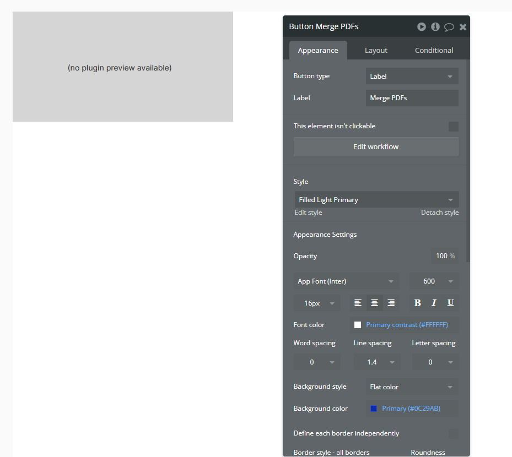Switch to the Conditional tab
Viewport: 512px width, 457px height.
click(x=434, y=50)
